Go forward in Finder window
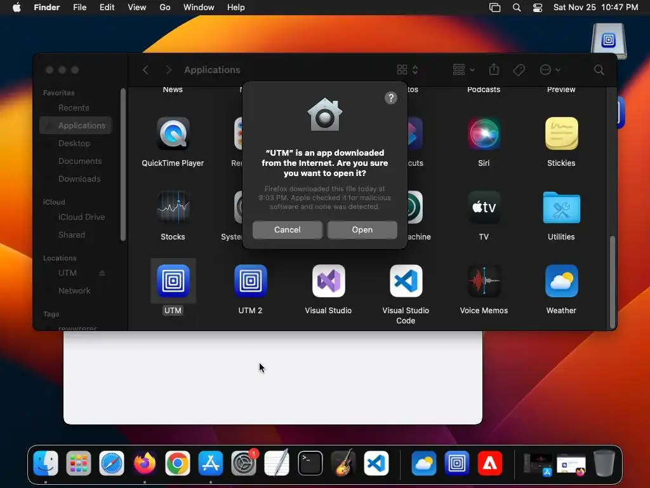The height and width of the screenshot is (488, 650). 168,70
